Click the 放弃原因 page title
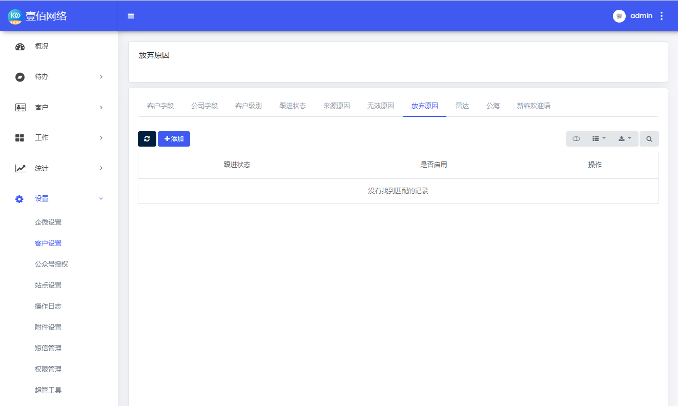The image size is (678, 406). (x=154, y=55)
